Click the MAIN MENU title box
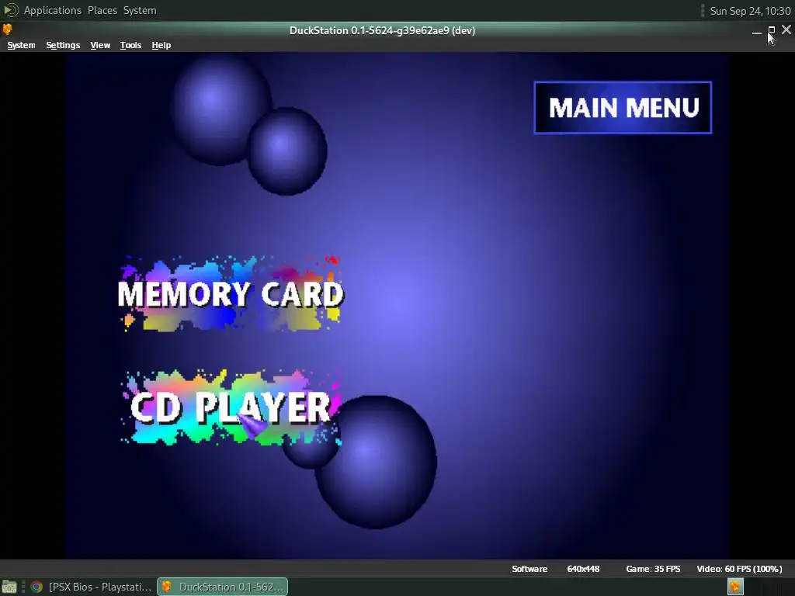 623,107
